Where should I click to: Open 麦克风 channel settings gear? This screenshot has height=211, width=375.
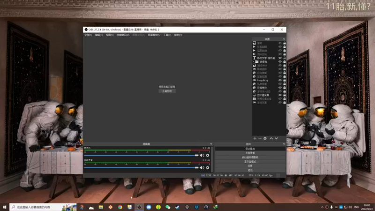(x=208, y=155)
